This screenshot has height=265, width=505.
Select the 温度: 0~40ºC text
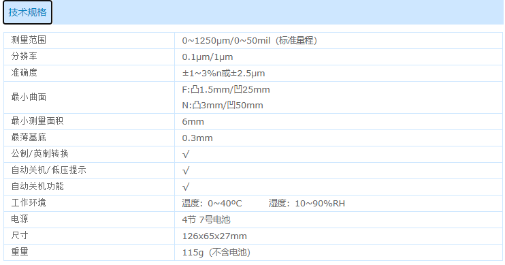click(x=212, y=204)
